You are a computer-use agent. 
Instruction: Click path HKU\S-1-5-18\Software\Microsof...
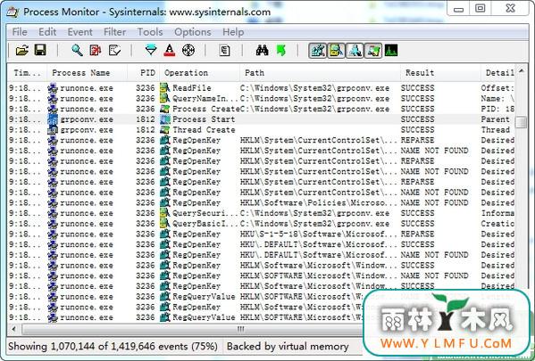point(319,234)
